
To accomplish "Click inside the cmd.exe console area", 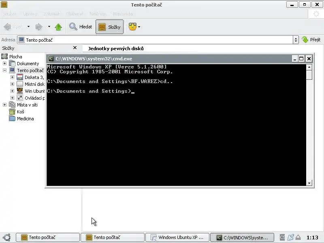I will [x=176, y=125].
